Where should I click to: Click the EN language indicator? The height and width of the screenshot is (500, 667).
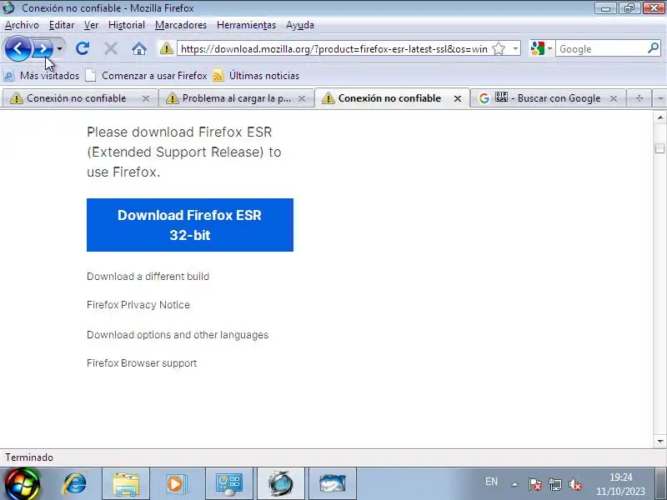(x=491, y=482)
